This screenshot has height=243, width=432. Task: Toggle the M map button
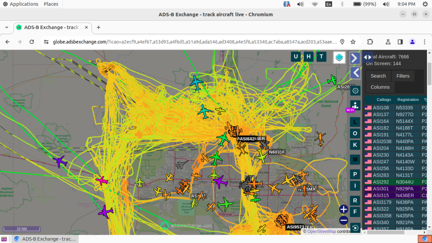tap(355, 159)
